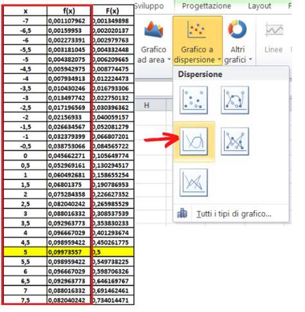
Task: Switch to the Progettazione ribbon tab
Action: point(207,6)
